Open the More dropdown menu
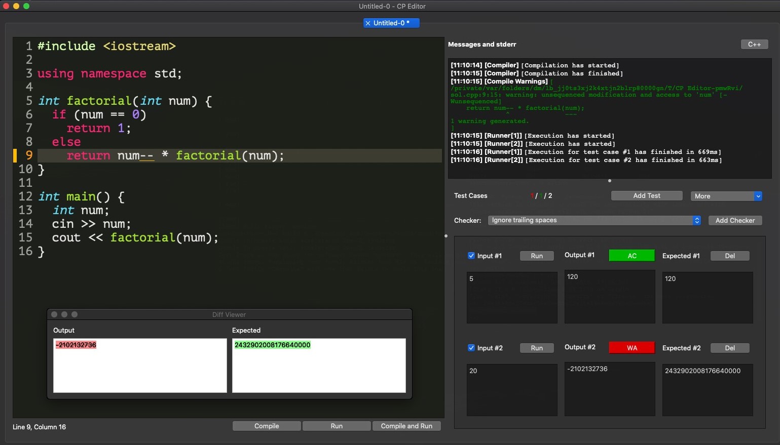Viewport: 780px width, 445px height. (726, 196)
